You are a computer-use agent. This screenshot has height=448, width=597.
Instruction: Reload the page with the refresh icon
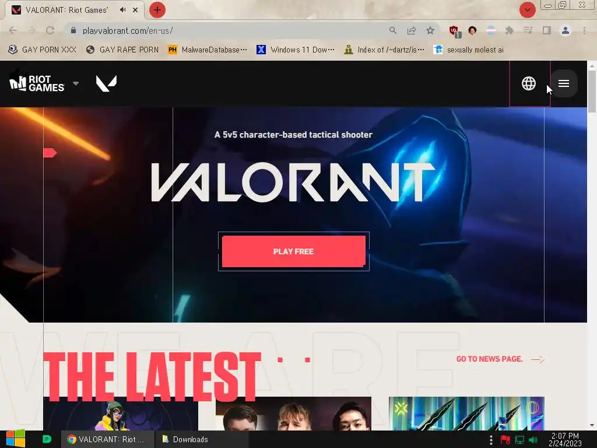[x=50, y=30]
